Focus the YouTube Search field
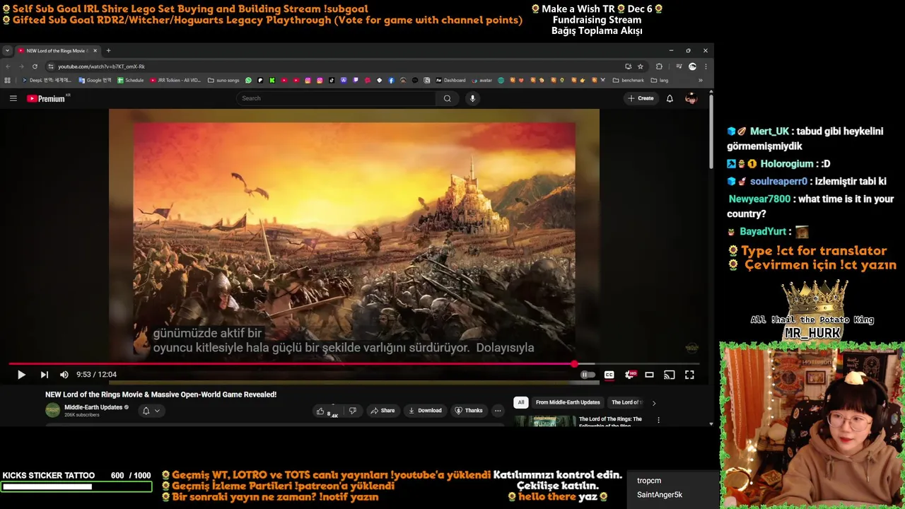Image resolution: width=905 pixels, height=509 pixels. coord(336,98)
